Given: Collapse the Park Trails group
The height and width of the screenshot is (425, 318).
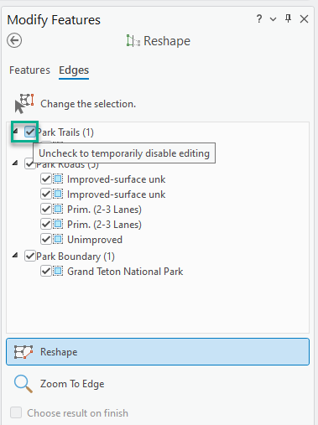Looking at the screenshot, I should pos(15,131).
